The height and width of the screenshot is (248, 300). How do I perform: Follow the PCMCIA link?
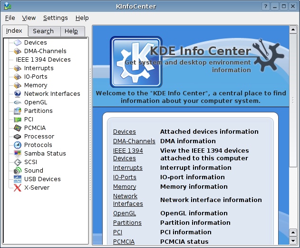tap(124, 241)
